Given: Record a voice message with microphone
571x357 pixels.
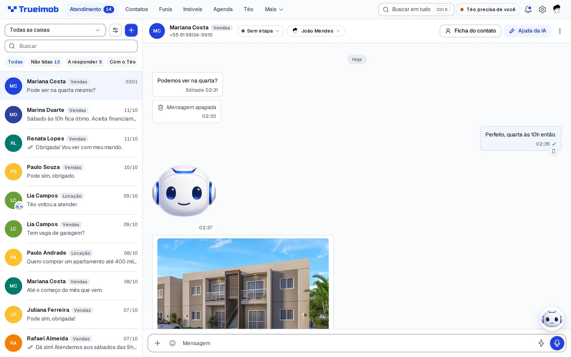Looking at the screenshot, I should [x=557, y=343].
